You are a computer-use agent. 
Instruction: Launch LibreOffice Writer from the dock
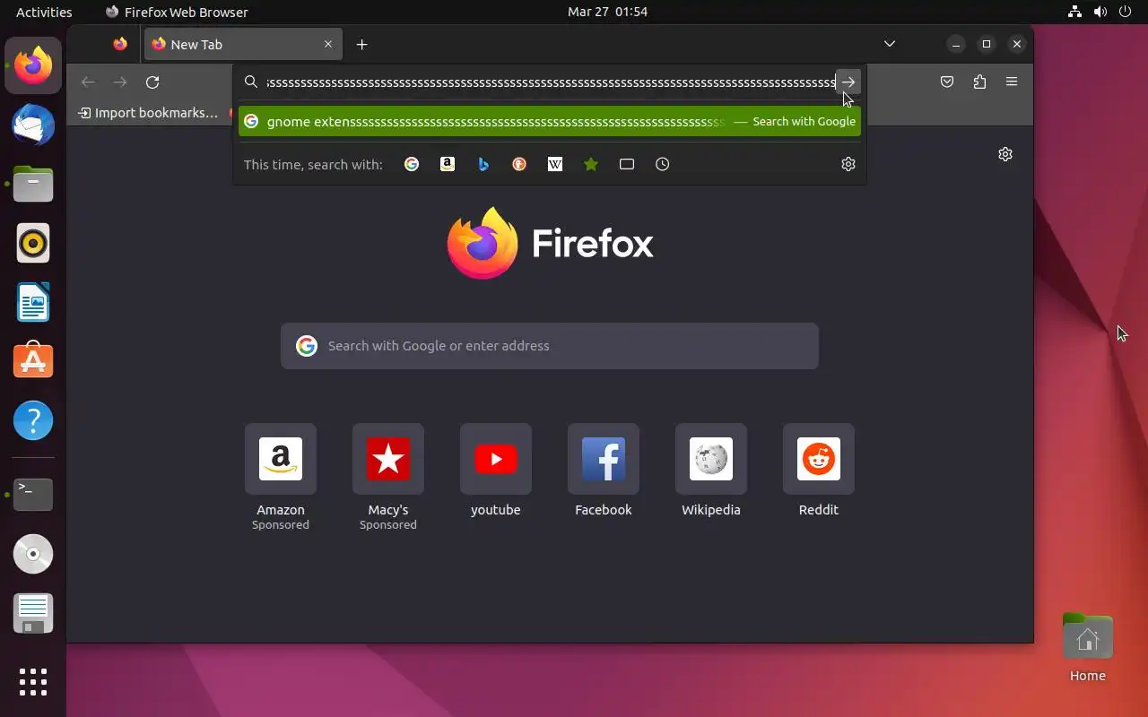click(33, 302)
